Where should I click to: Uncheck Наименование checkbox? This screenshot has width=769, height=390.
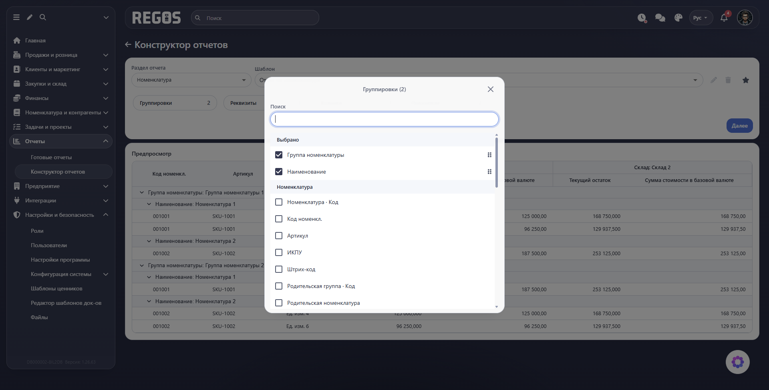(x=279, y=172)
